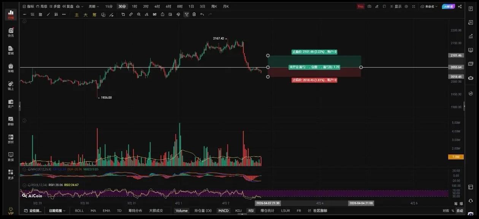Collapse the right panel arrow handle
This screenshot has height=219, width=479.
tap(464, 107)
